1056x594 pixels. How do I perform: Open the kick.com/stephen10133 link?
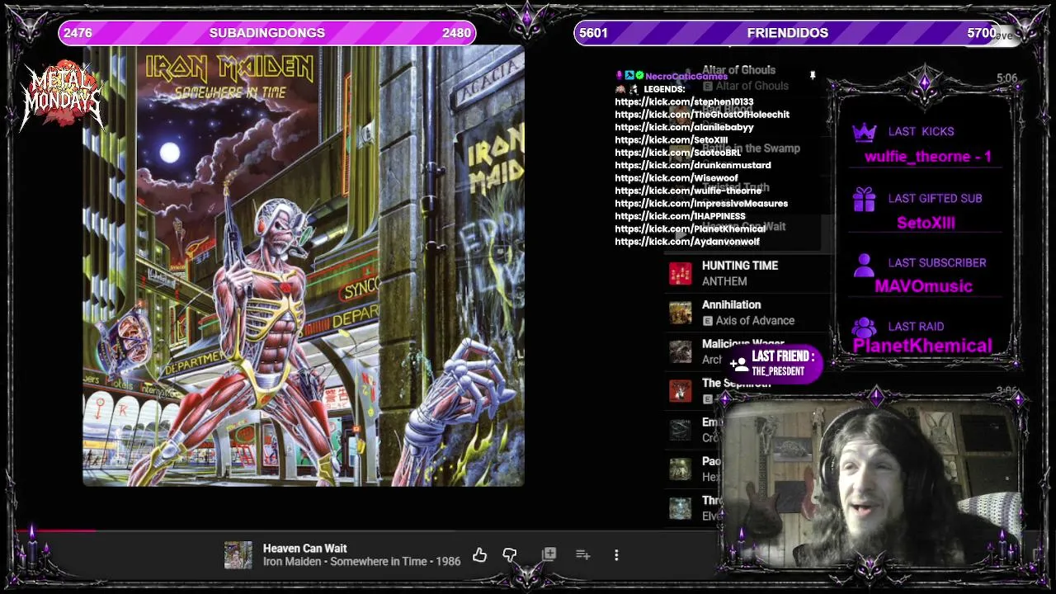pos(684,102)
